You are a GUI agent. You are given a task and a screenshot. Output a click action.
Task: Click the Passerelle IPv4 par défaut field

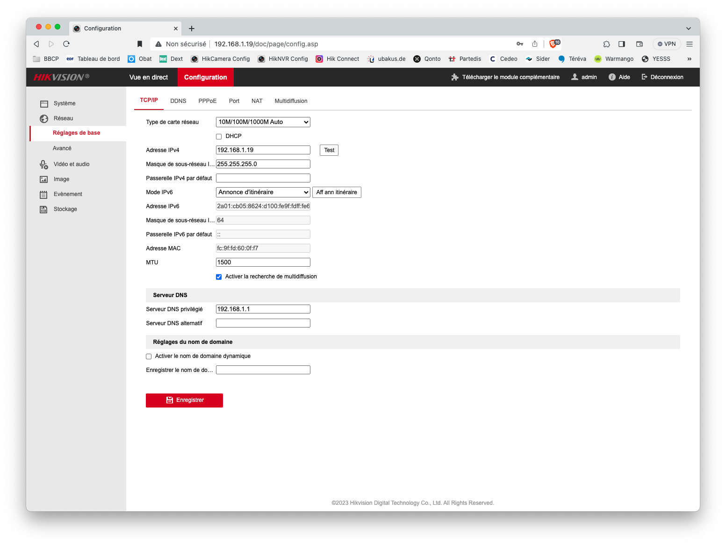coord(263,178)
